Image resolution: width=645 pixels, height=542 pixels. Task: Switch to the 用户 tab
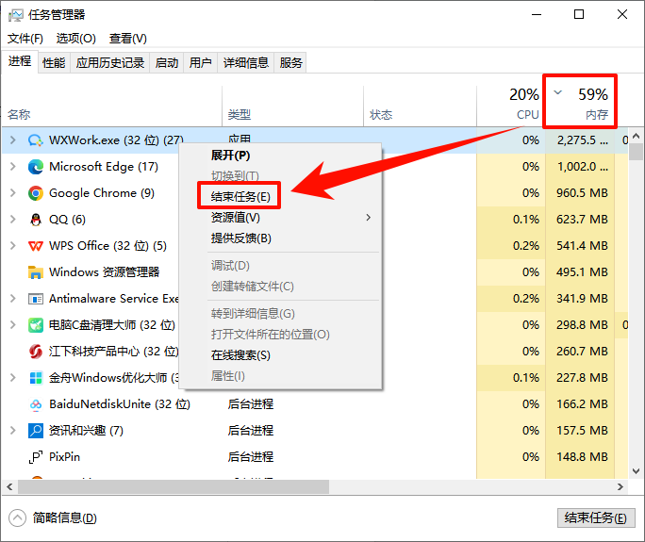tap(200, 63)
